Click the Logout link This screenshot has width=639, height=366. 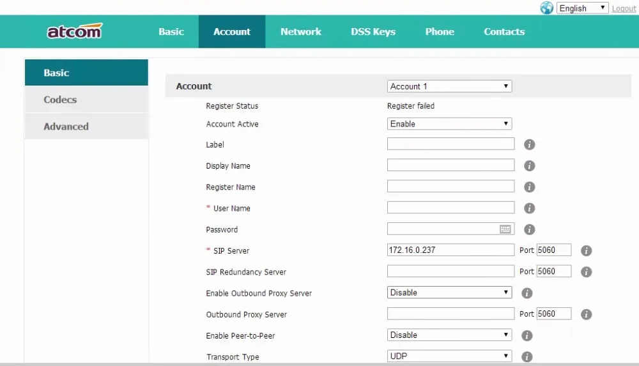click(624, 8)
